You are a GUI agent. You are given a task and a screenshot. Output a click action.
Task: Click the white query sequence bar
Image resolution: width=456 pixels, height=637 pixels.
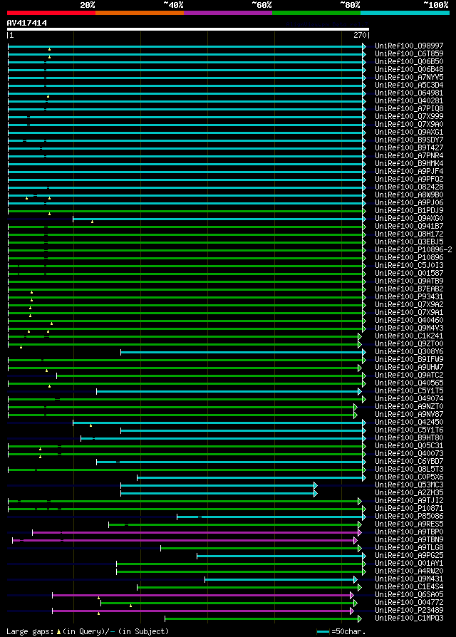tap(188, 29)
